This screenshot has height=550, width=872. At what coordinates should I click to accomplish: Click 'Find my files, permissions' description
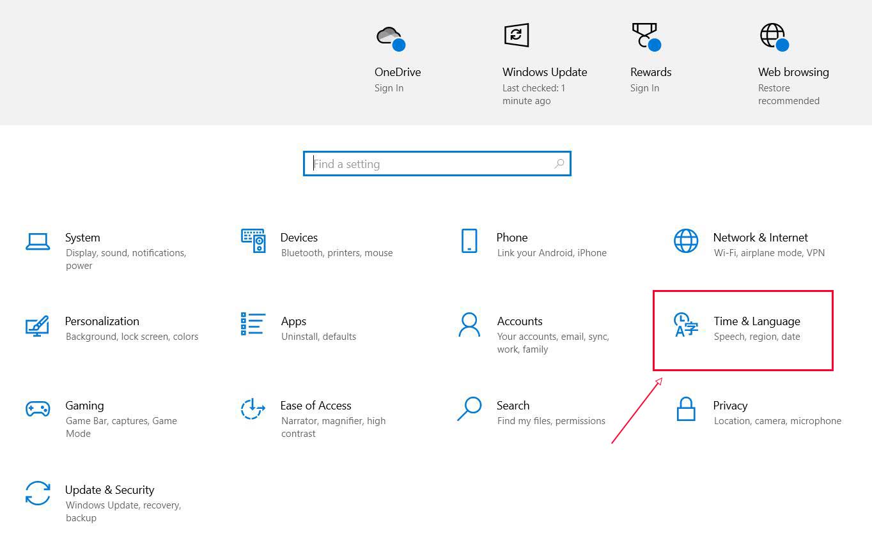coord(551,421)
